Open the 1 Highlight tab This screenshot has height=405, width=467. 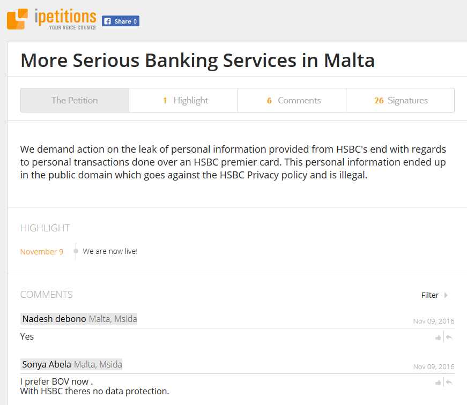[183, 100]
